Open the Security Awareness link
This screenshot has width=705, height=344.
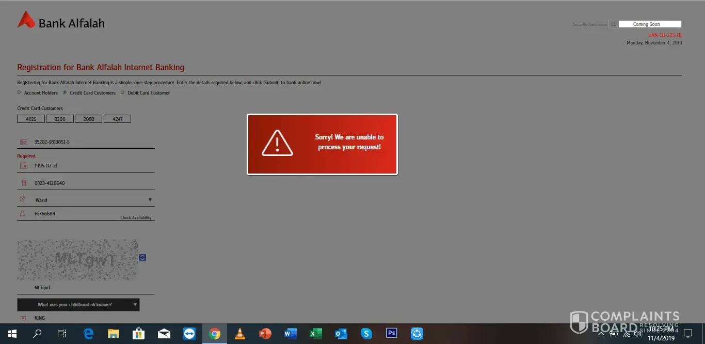(x=589, y=24)
